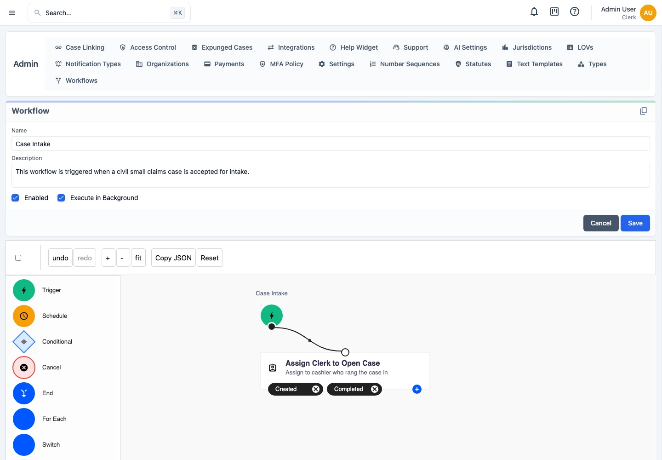Click the fit button
This screenshot has height=460, width=662.
[x=138, y=258]
